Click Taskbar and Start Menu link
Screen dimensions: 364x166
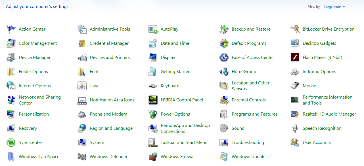coord(184,142)
